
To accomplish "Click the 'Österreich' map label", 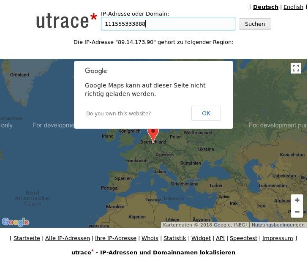I will click(165, 155).
